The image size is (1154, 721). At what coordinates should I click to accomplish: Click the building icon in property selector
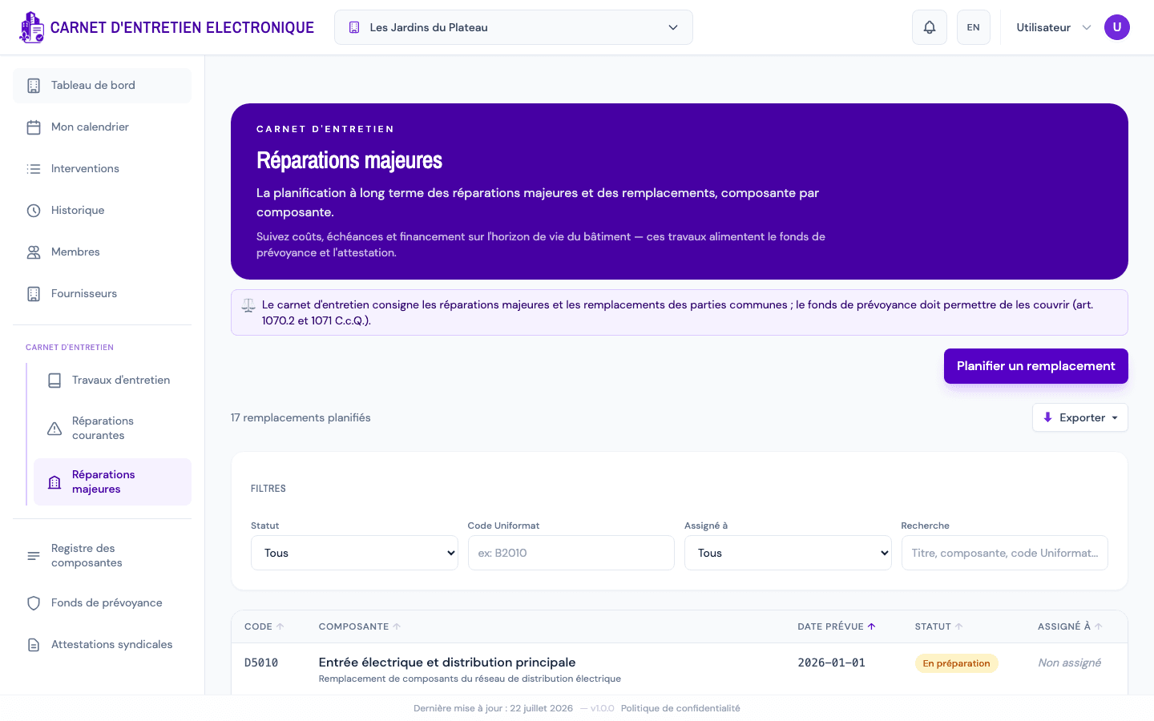pos(354,27)
